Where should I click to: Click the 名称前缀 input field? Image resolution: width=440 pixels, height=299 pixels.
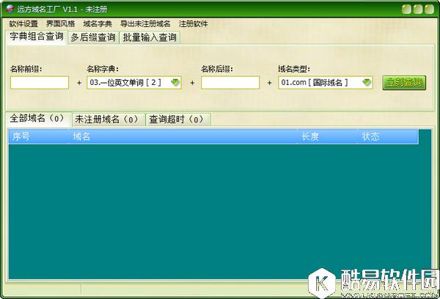coord(40,83)
